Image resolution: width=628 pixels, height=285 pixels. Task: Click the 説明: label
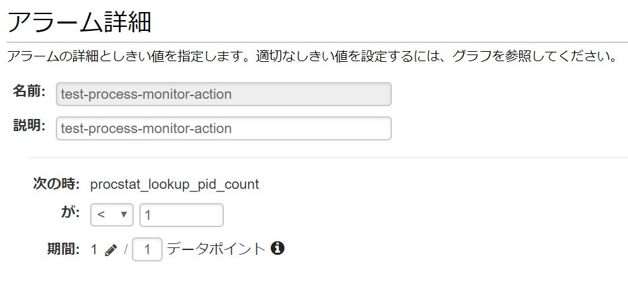coord(29,126)
